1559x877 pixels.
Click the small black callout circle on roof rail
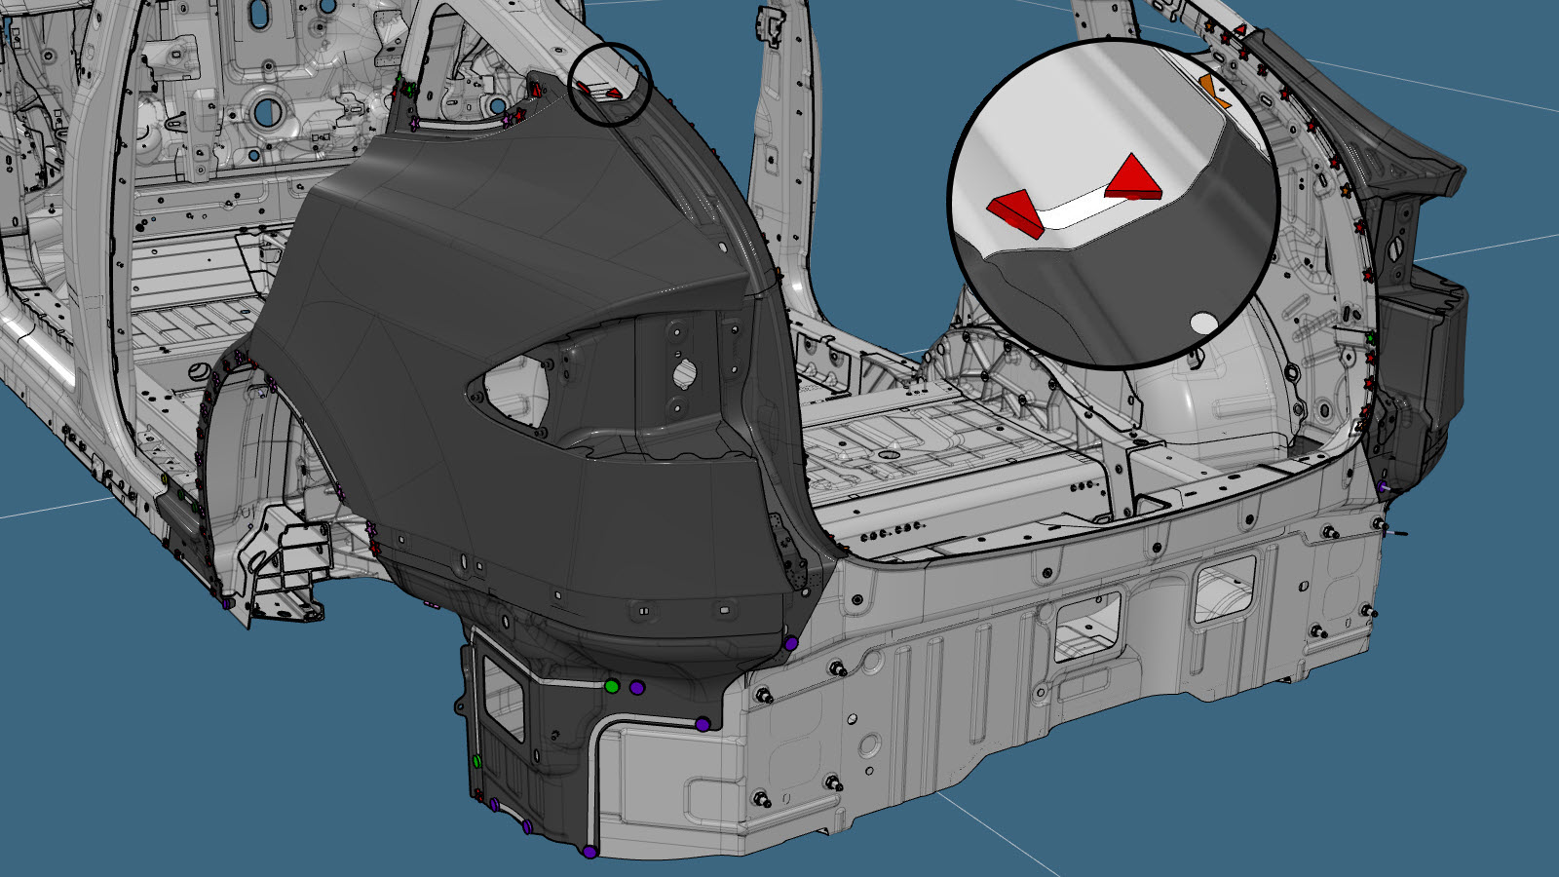(610, 84)
